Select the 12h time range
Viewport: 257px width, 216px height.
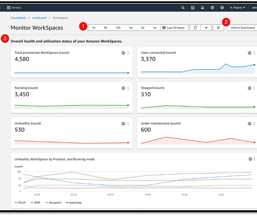tap(118, 28)
